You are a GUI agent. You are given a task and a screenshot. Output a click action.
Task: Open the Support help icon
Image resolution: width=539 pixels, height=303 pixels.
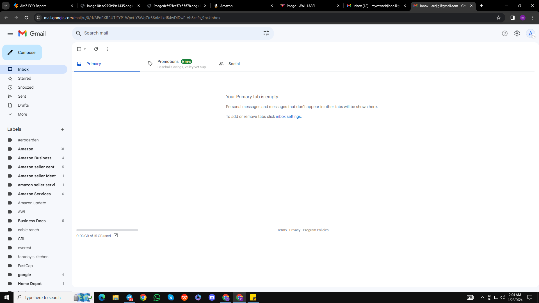(505, 33)
